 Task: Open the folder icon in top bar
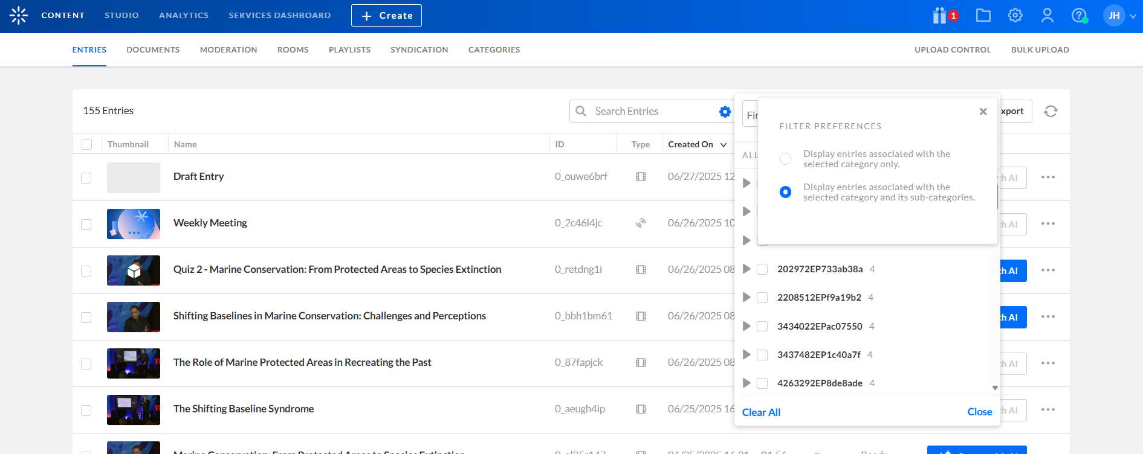click(983, 16)
